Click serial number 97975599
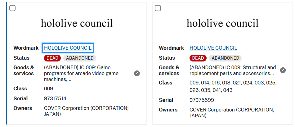The width and height of the screenshot is (295, 127). pos(202,100)
